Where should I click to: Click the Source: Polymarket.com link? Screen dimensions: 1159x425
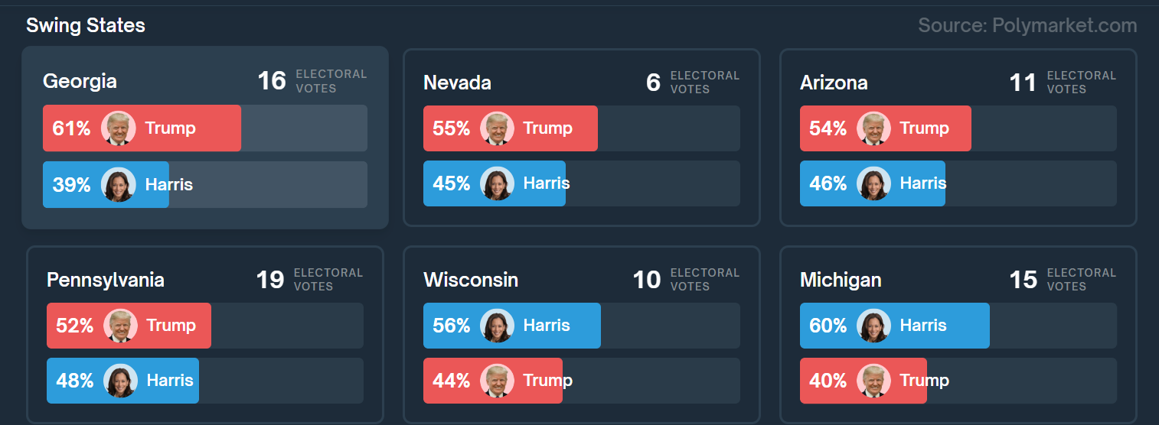[1027, 25]
